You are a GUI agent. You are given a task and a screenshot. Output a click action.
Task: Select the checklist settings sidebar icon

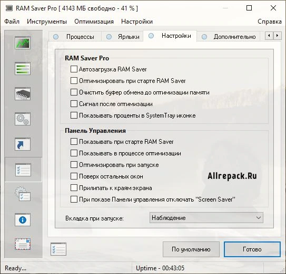click(x=23, y=170)
